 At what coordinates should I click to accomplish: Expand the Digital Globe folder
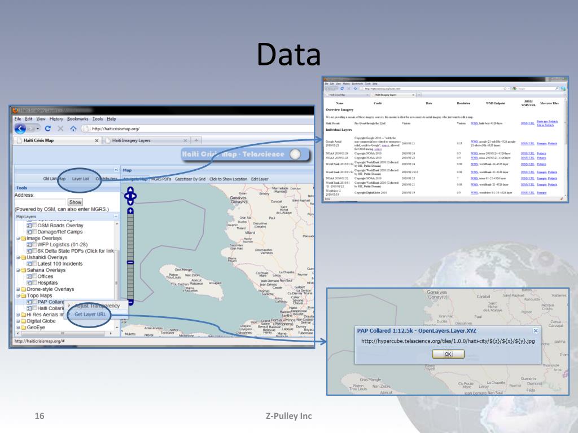(17, 321)
